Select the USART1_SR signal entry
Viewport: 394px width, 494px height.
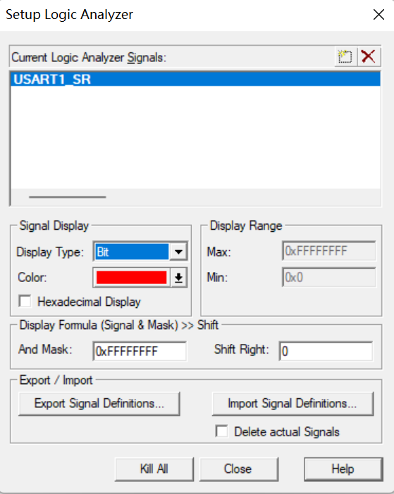pos(195,79)
